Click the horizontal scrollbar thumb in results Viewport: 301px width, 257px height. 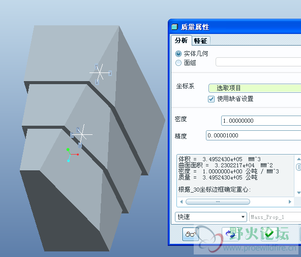pos(218,202)
